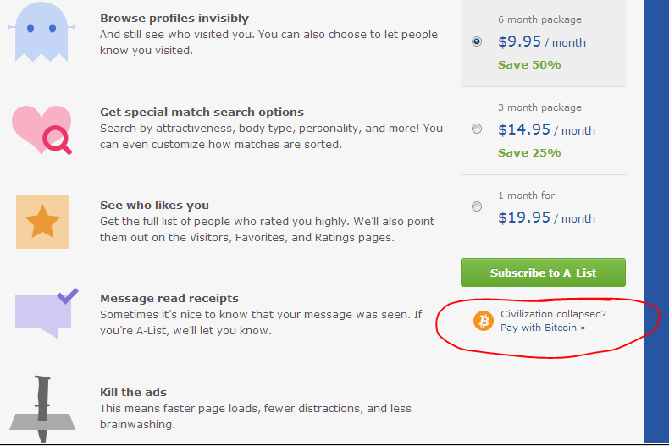
Task: Click the Get special match search options heading
Action: (202, 113)
